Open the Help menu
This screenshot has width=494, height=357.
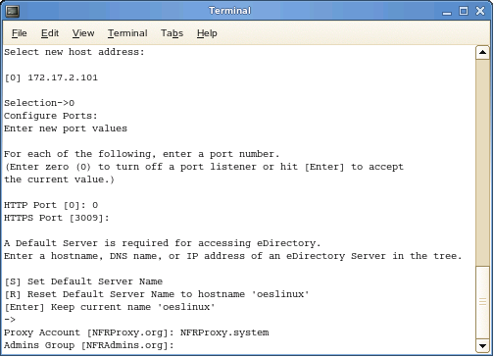click(x=207, y=33)
